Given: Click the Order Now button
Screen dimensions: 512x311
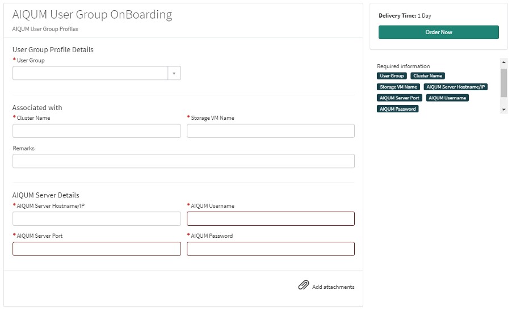Looking at the screenshot, I should 439,32.
